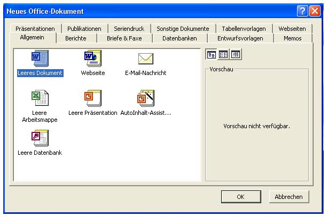Click the Leere Arbeitsmappe label text
The image size is (328, 217).
point(40,116)
